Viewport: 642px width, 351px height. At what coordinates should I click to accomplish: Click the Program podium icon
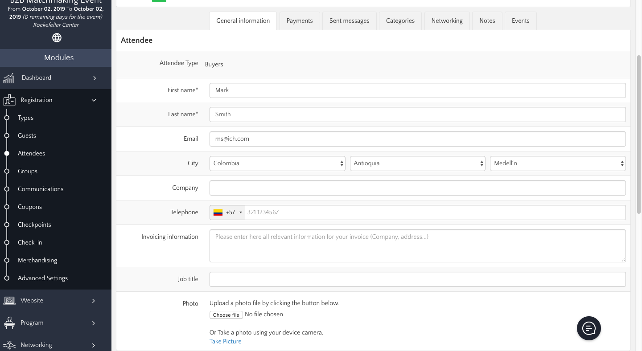(9, 323)
